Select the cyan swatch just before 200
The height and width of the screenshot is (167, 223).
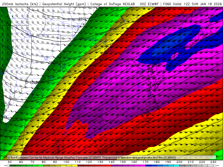point(176,165)
